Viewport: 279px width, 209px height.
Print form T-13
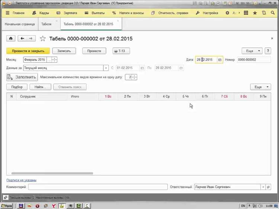pyautogui.click(x=121, y=51)
